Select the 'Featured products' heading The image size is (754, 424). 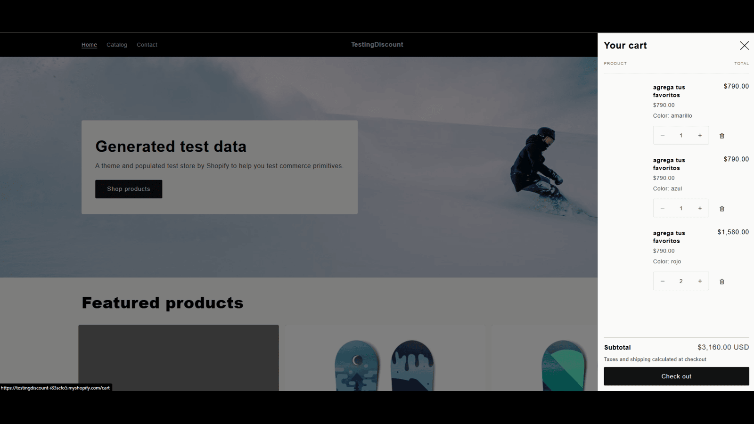[163, 303]
